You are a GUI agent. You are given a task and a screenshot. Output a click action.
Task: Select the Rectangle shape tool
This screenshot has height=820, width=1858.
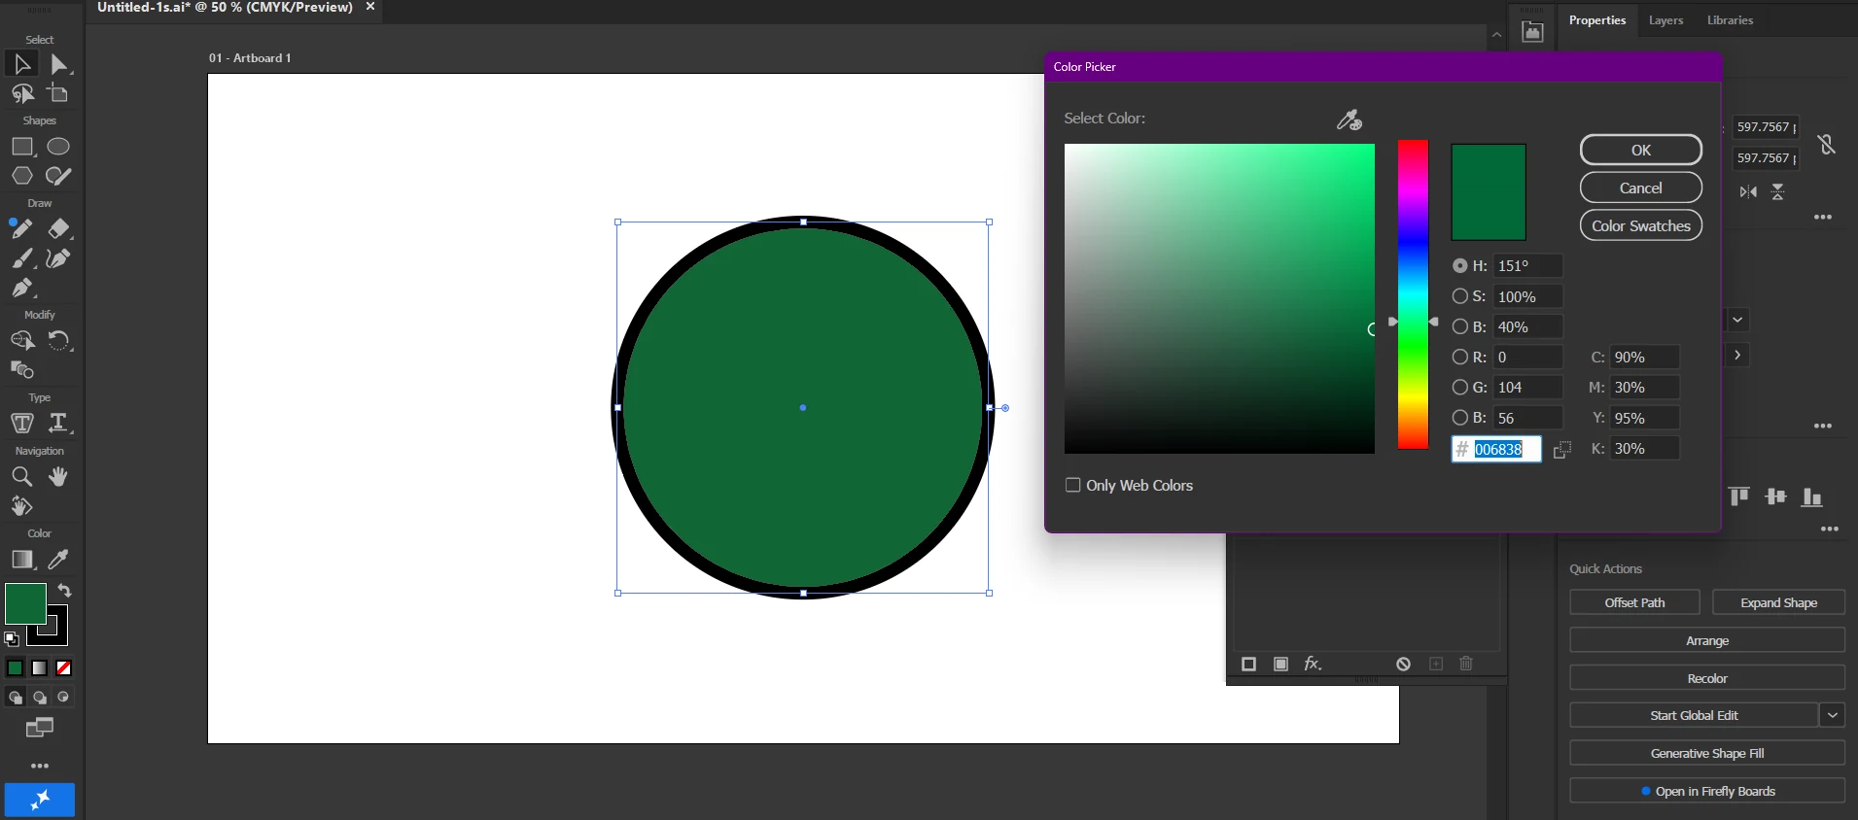click(22, 147)
